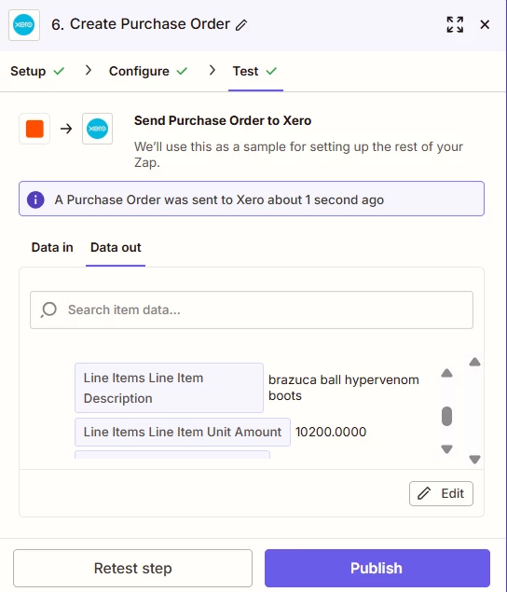Image resolution: width=507 pixels, height=592 pixels.
Task: Click the Retest step button
Action: coord(133,568)
